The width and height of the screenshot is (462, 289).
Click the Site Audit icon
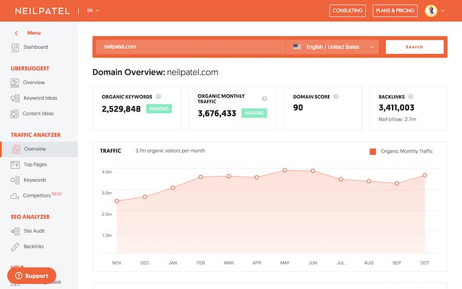pos(15,231)
